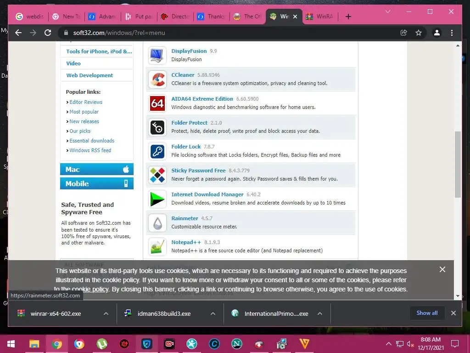Switch to the Directo tab
Viewport: 470px width, 353px height.
(175, 17)
